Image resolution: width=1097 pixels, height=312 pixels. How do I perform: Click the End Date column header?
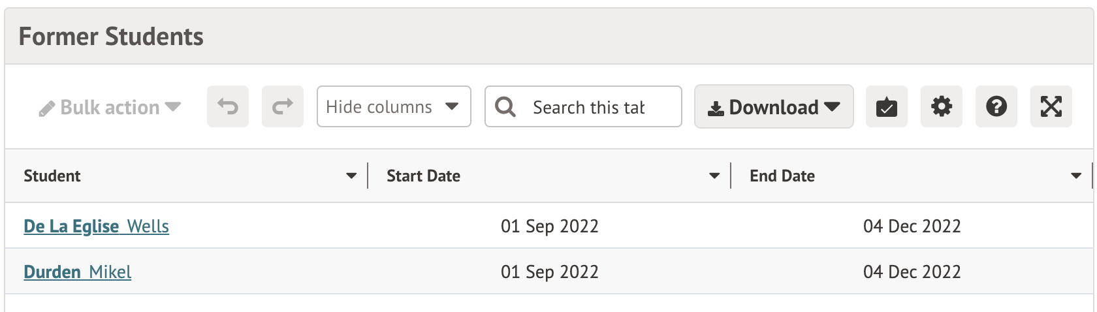[x=782, y=176]
